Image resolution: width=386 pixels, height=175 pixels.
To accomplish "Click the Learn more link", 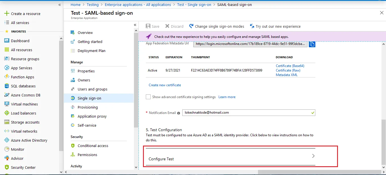I will click(x=227, y=97).
